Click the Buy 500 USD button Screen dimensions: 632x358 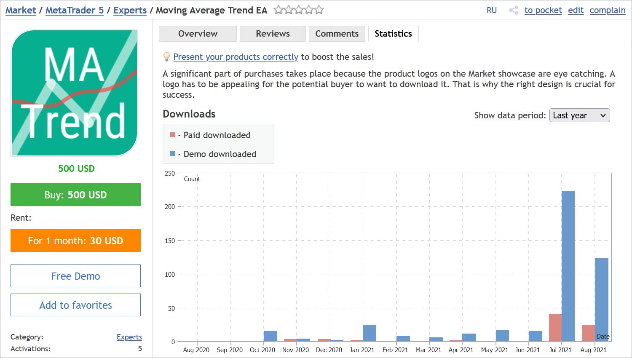(75, 195)
